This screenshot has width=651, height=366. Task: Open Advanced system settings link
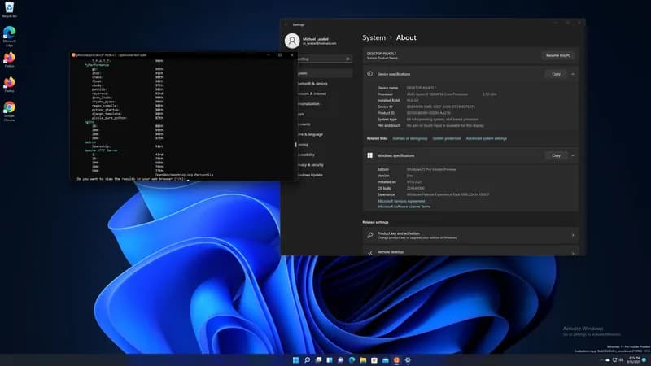pos(486,138)
